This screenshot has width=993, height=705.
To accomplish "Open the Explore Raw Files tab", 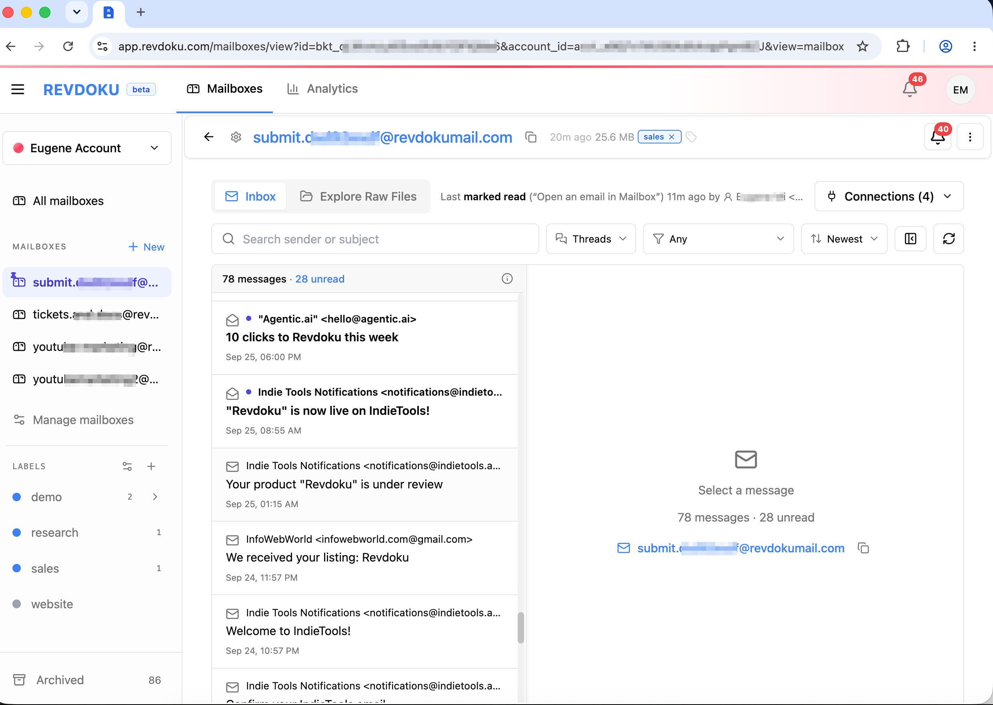I will pyautogui.click(x=358, y=196).
